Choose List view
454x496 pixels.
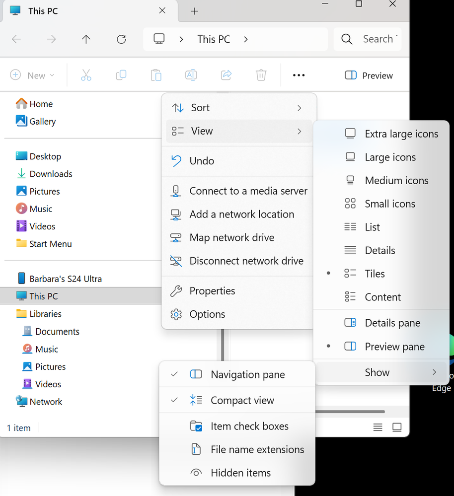[x=381, y=227]
